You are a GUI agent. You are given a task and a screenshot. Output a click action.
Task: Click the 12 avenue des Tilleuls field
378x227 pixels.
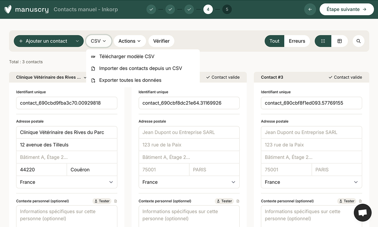[x=67, y=145]
